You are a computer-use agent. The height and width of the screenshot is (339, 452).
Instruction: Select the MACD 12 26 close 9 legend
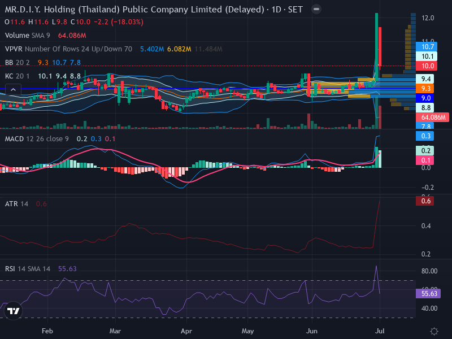click(37, 139)
